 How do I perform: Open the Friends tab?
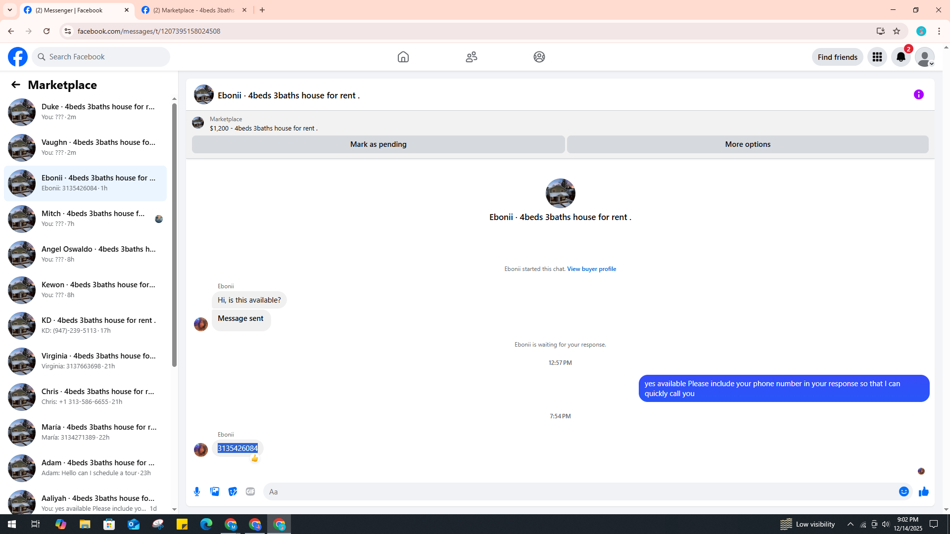coord(471,57)
